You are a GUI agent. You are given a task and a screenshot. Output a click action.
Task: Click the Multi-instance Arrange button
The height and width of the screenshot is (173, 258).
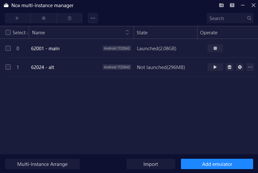(x=42, y=164)
